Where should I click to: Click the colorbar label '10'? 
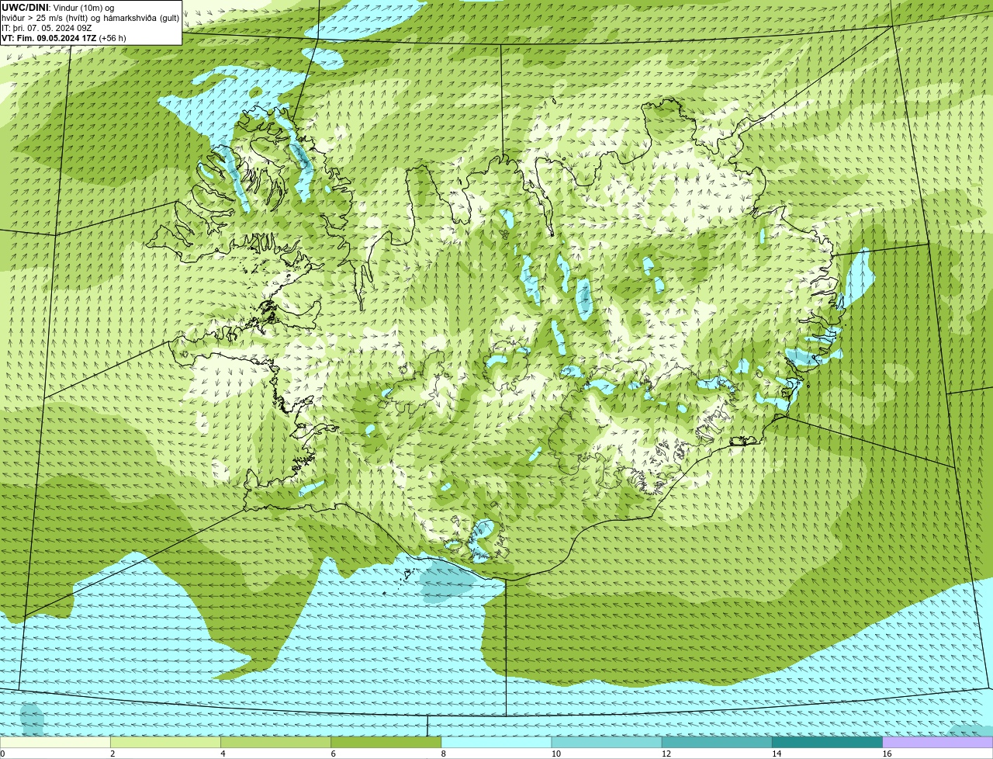coord(556,754)
